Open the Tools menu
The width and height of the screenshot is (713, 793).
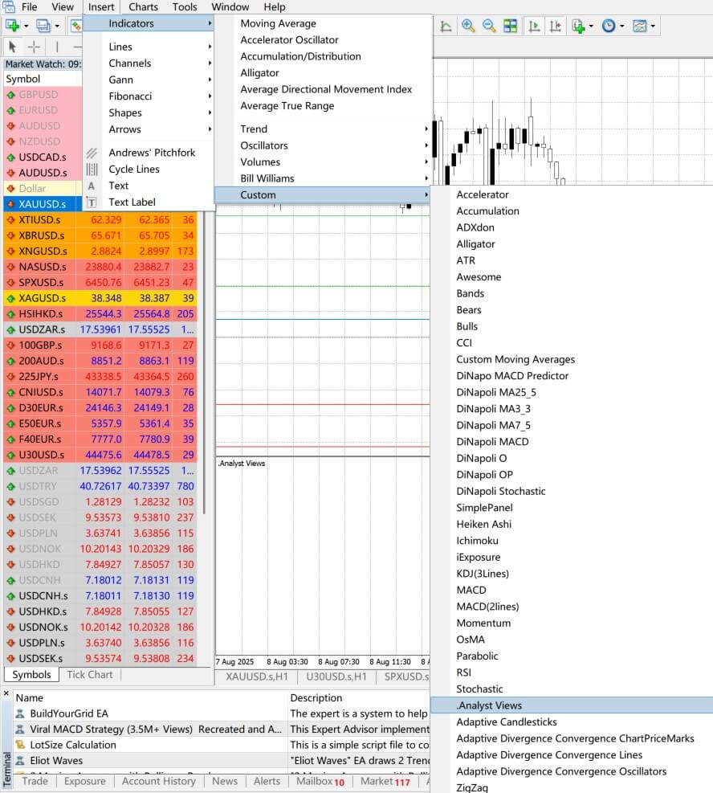click(x=185, y=7)
